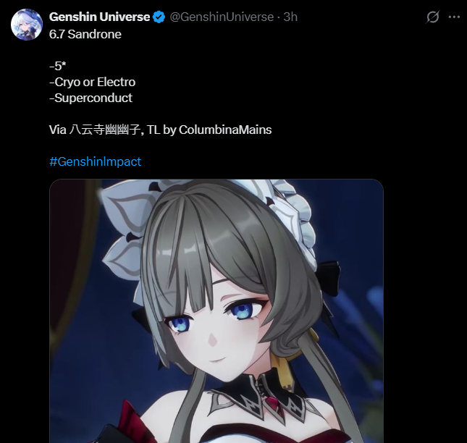The height and width of the screenshot is (443, 467).
Task: Open the attached Sandrone image
Action: point(216,311)
